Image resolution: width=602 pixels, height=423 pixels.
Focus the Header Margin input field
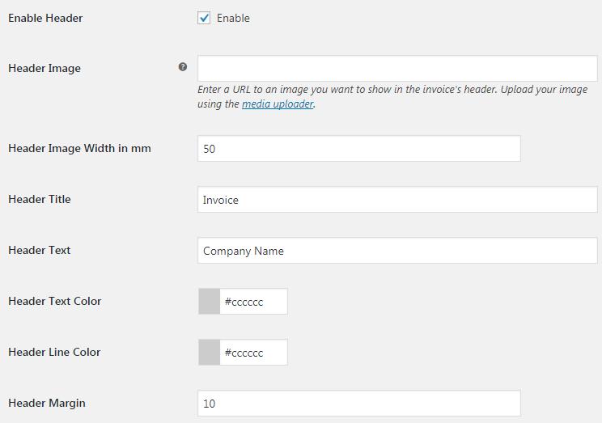pyautogui.click(x=359, y=404)
